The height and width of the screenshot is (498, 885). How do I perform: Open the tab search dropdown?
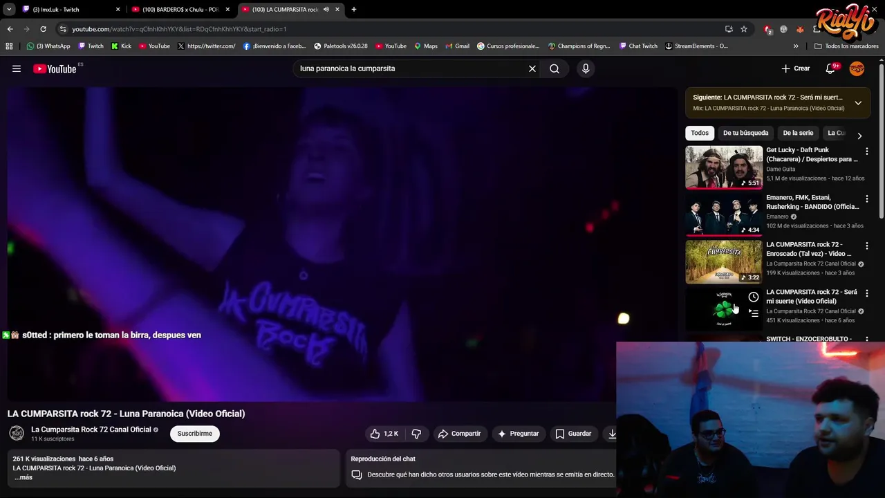[9, 10]
